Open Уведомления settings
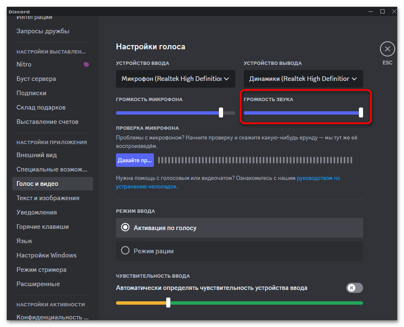 point(53,212)
